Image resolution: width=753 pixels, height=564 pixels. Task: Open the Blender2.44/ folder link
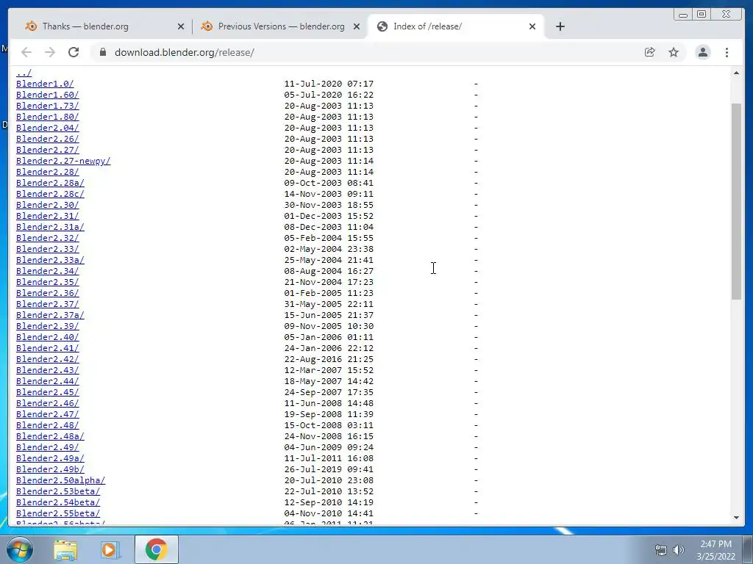click(x=47, y=382)
